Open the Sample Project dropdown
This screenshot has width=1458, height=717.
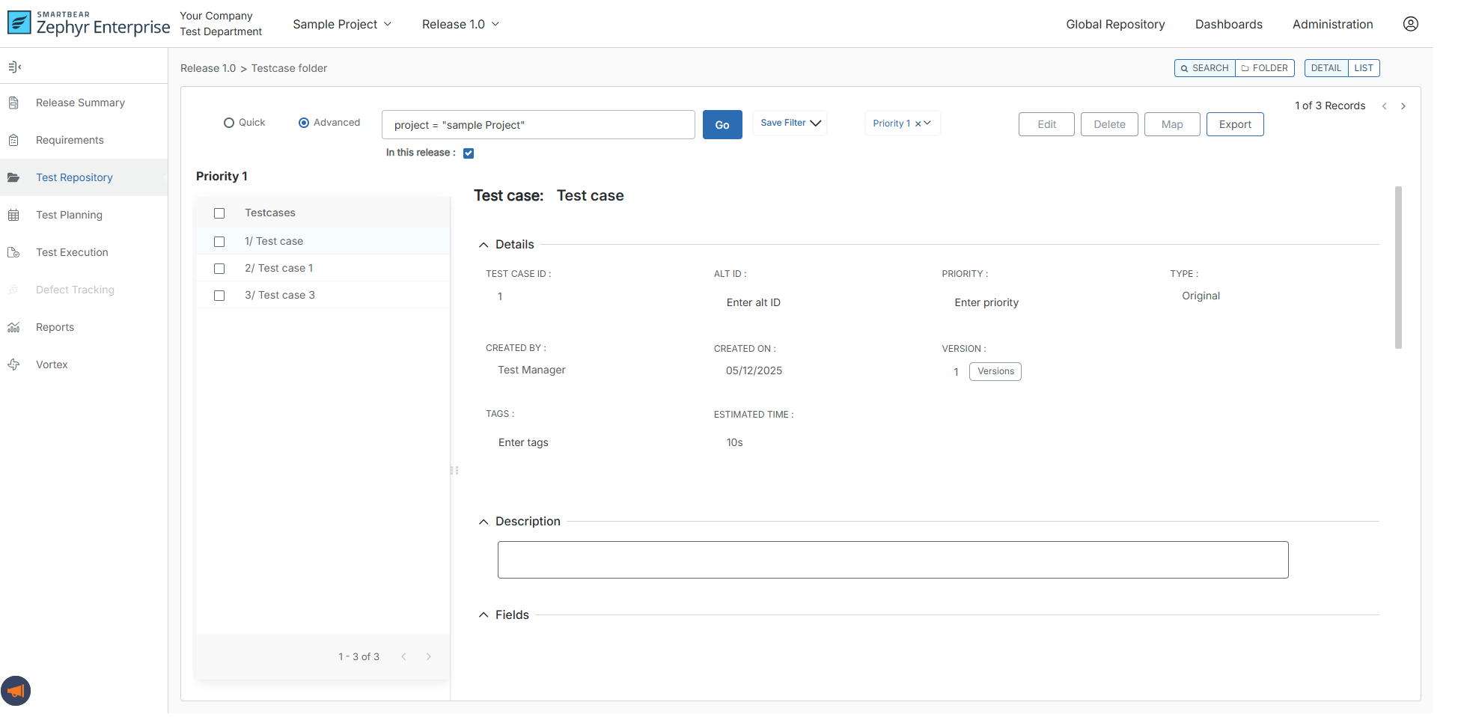point(342,24)
